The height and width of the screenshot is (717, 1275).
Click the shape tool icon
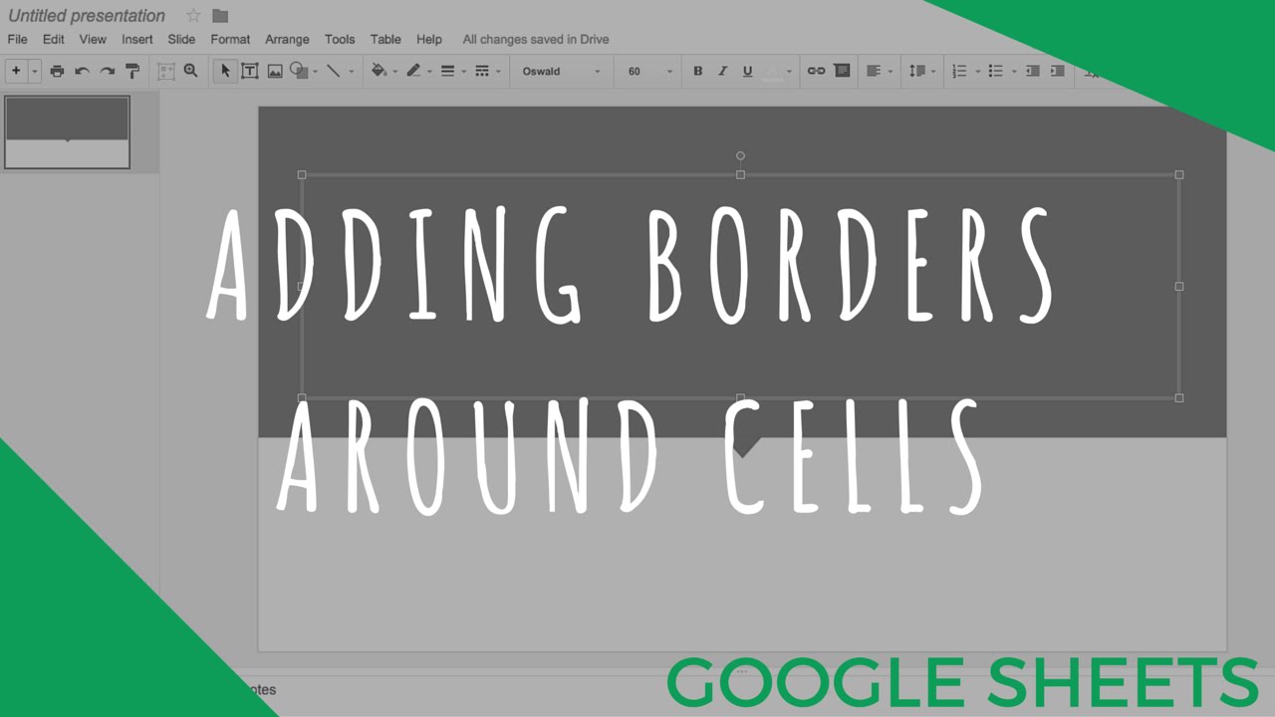coord(298,71)
